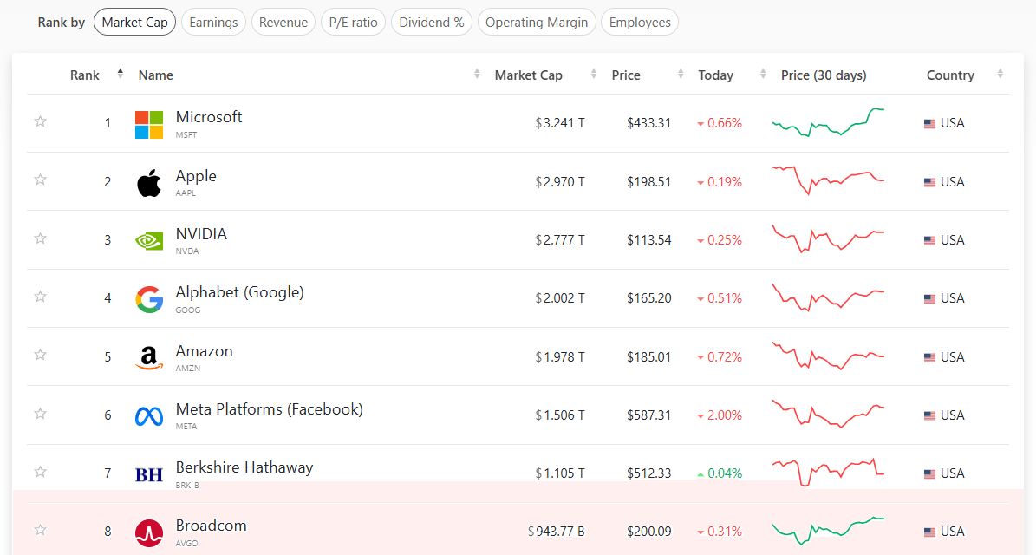Open the Meta Platforms (Facebook) link
1036x555 pixels.
pyautogui.click(x=269, y=409)
